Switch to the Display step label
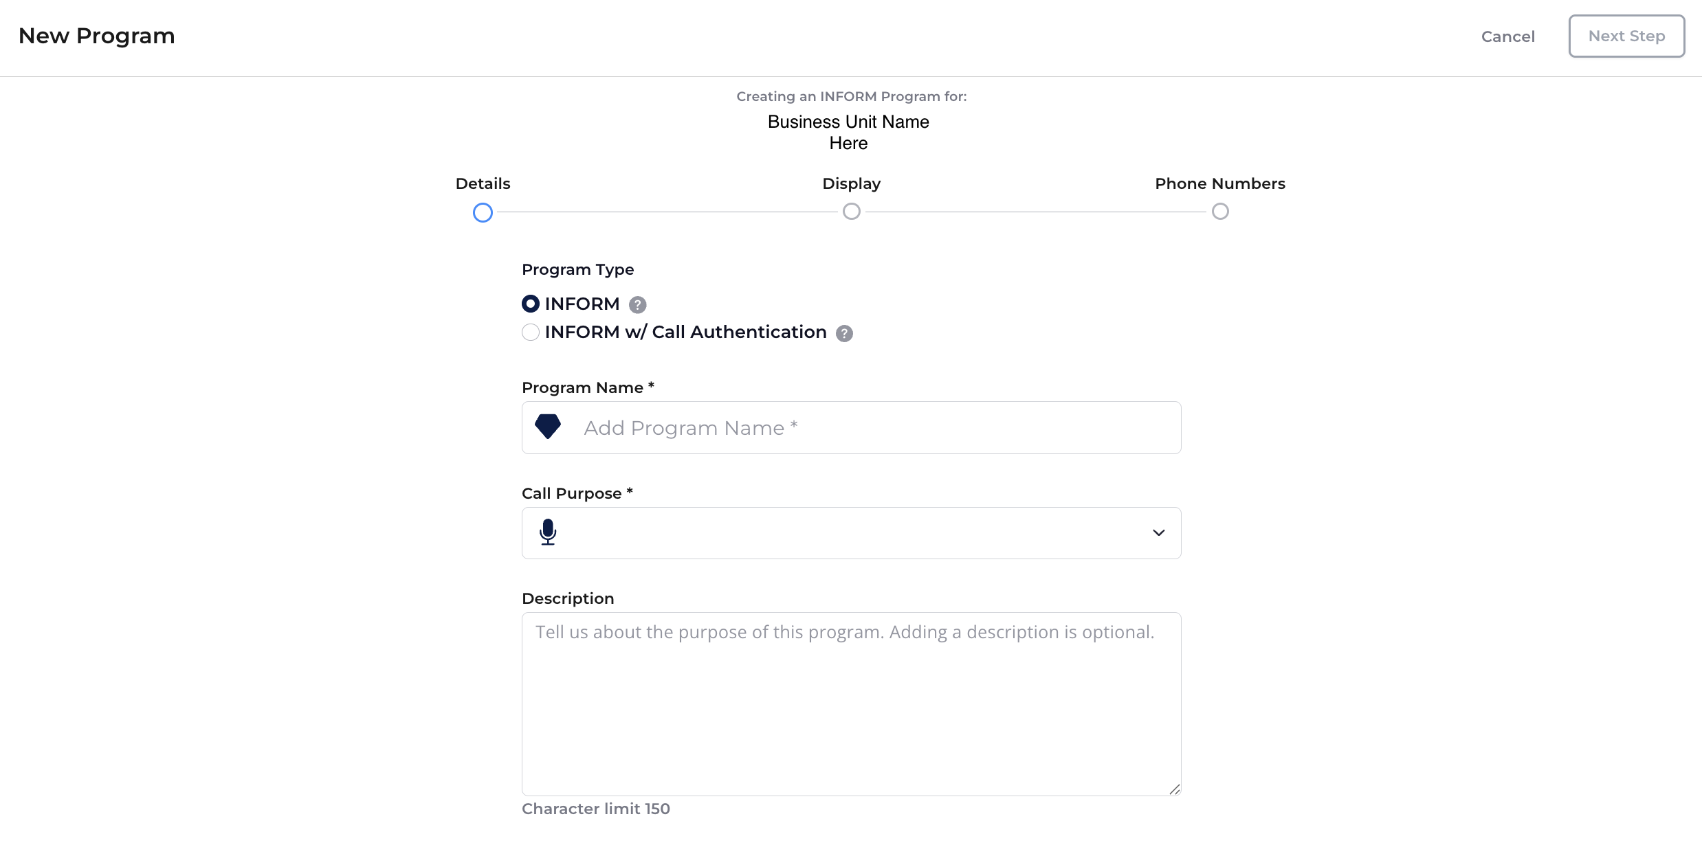The width and height of the screenshot is (1702, 845). (x=851, y=183)
